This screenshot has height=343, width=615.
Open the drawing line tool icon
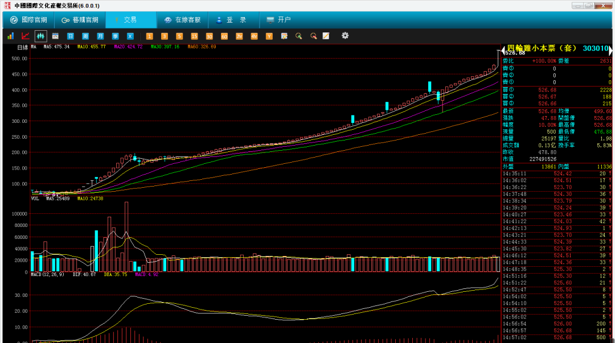coord(326,36)
